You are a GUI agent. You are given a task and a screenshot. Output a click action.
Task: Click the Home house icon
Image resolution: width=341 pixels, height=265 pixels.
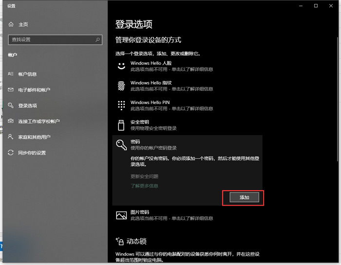pos(11,24)
